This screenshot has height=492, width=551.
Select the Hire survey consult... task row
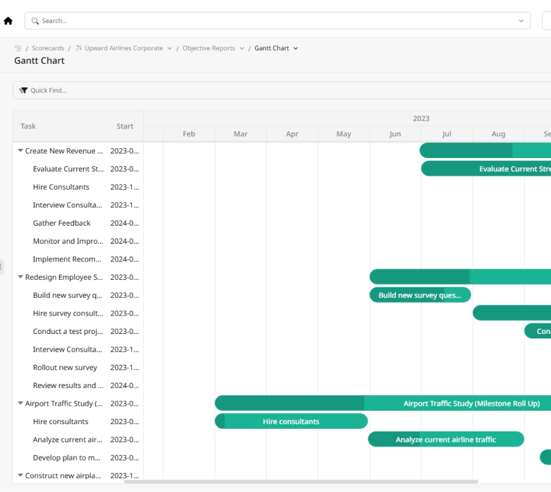78,314
